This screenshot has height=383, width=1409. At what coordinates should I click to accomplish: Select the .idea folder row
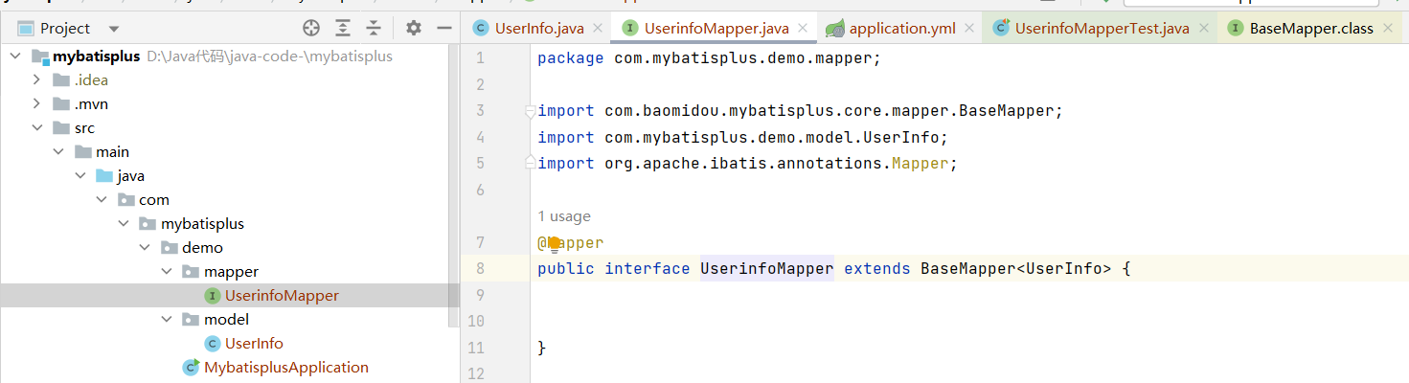coord(230,80)
